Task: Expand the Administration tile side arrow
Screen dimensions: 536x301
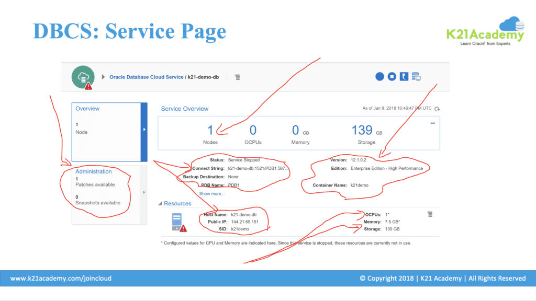Action: click(144, 193)
